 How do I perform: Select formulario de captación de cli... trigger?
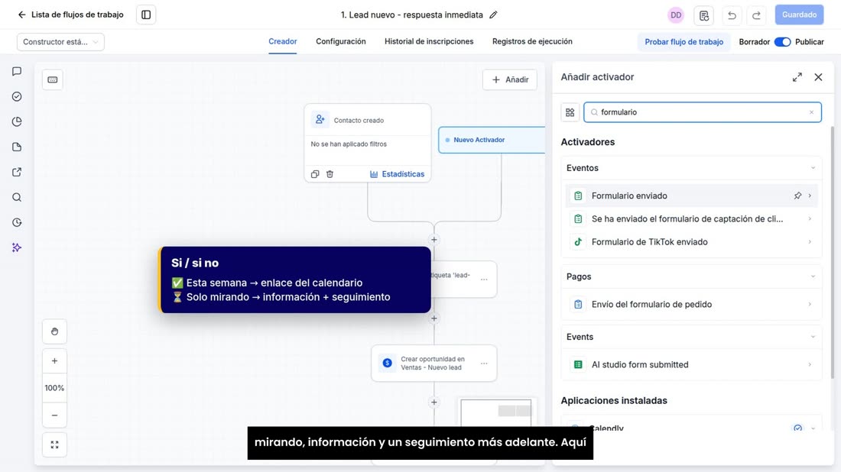point(691,219)
